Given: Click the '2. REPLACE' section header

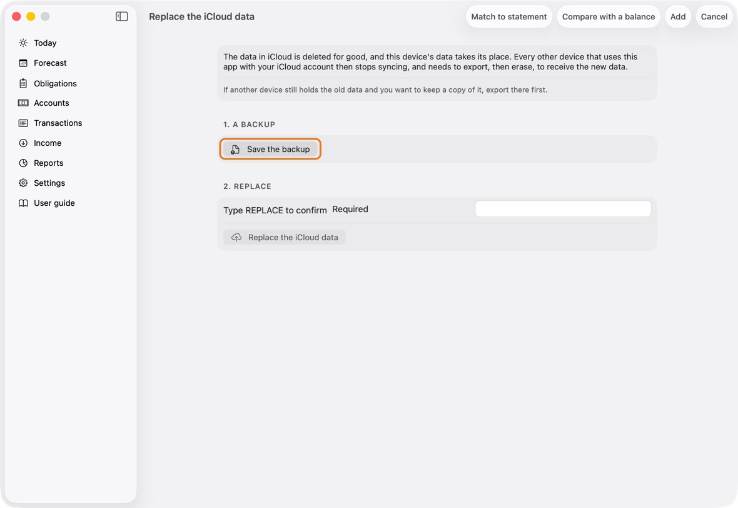Looking at the screenshot, I should [247, 186].
